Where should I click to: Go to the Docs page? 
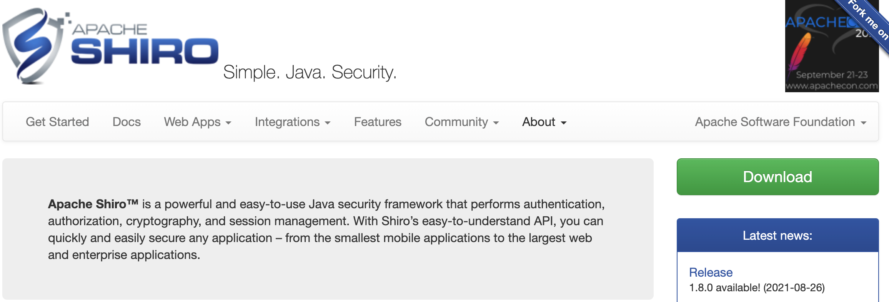(x=127, y=122)
